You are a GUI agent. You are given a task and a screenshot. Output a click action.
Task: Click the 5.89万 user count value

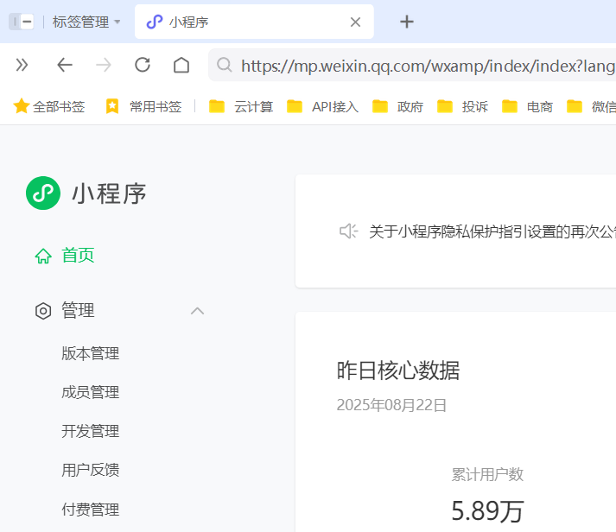point(487,510)
